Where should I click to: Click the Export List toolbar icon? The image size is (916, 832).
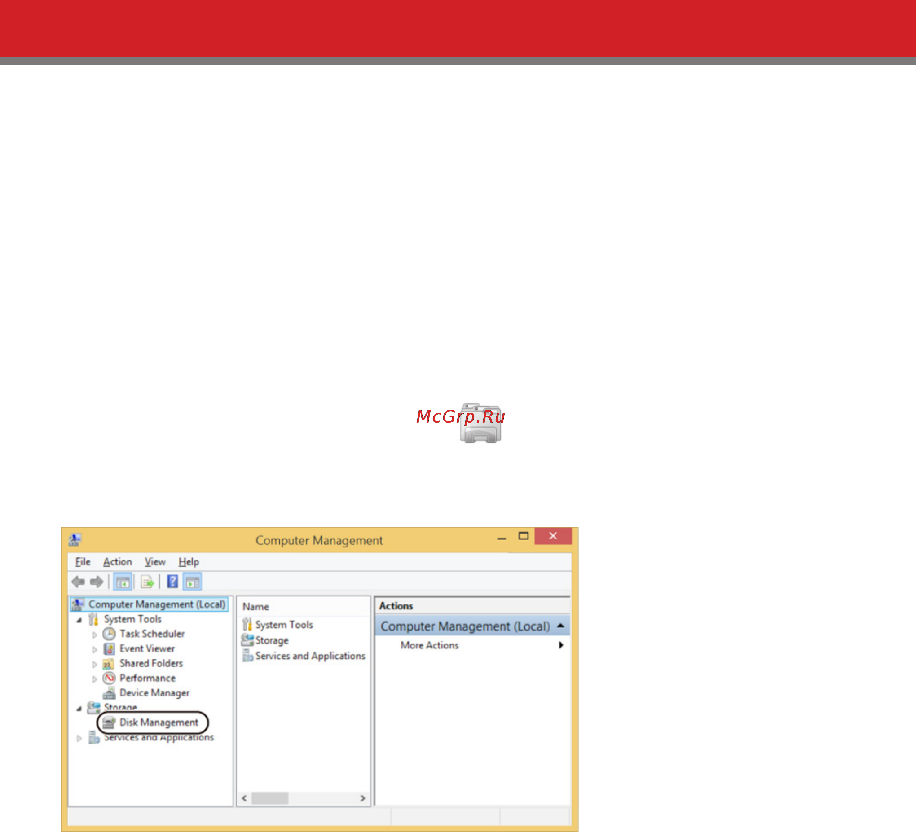coord(147,582)
